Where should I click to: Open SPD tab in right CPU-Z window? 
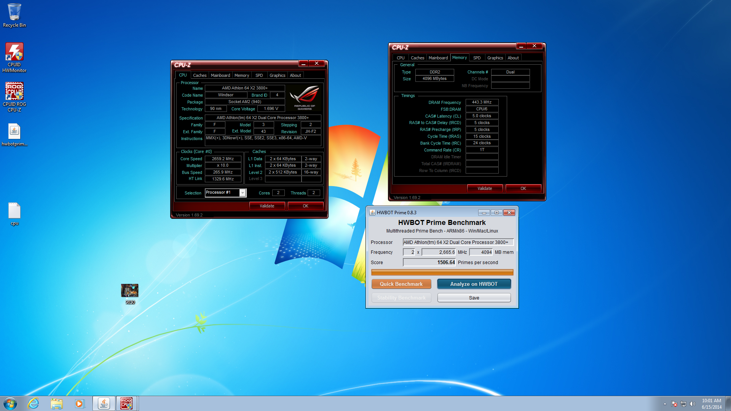click(x=477, y=58)
